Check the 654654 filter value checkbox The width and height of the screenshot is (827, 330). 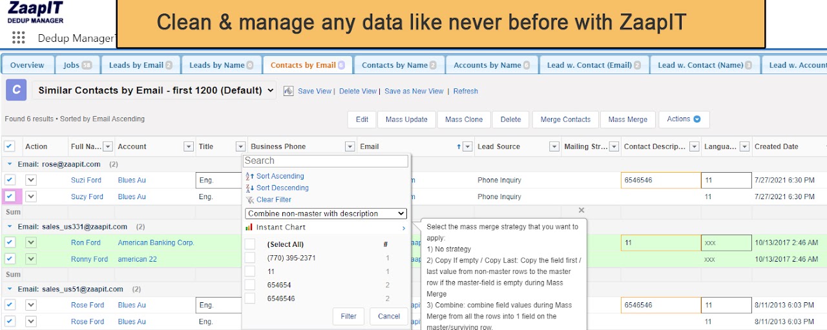coord(250,285)
